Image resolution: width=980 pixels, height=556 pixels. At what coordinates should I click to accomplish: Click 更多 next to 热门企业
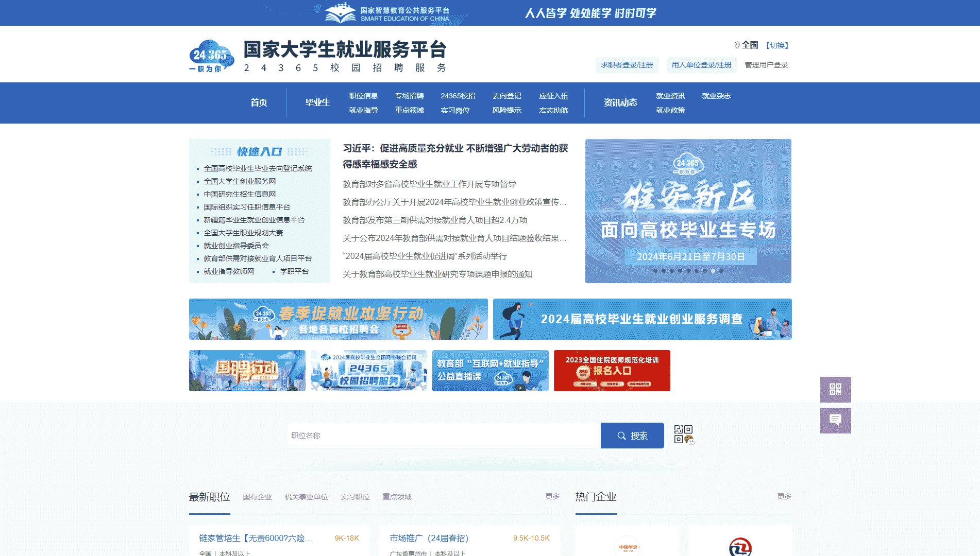click(x=784, y=496)
